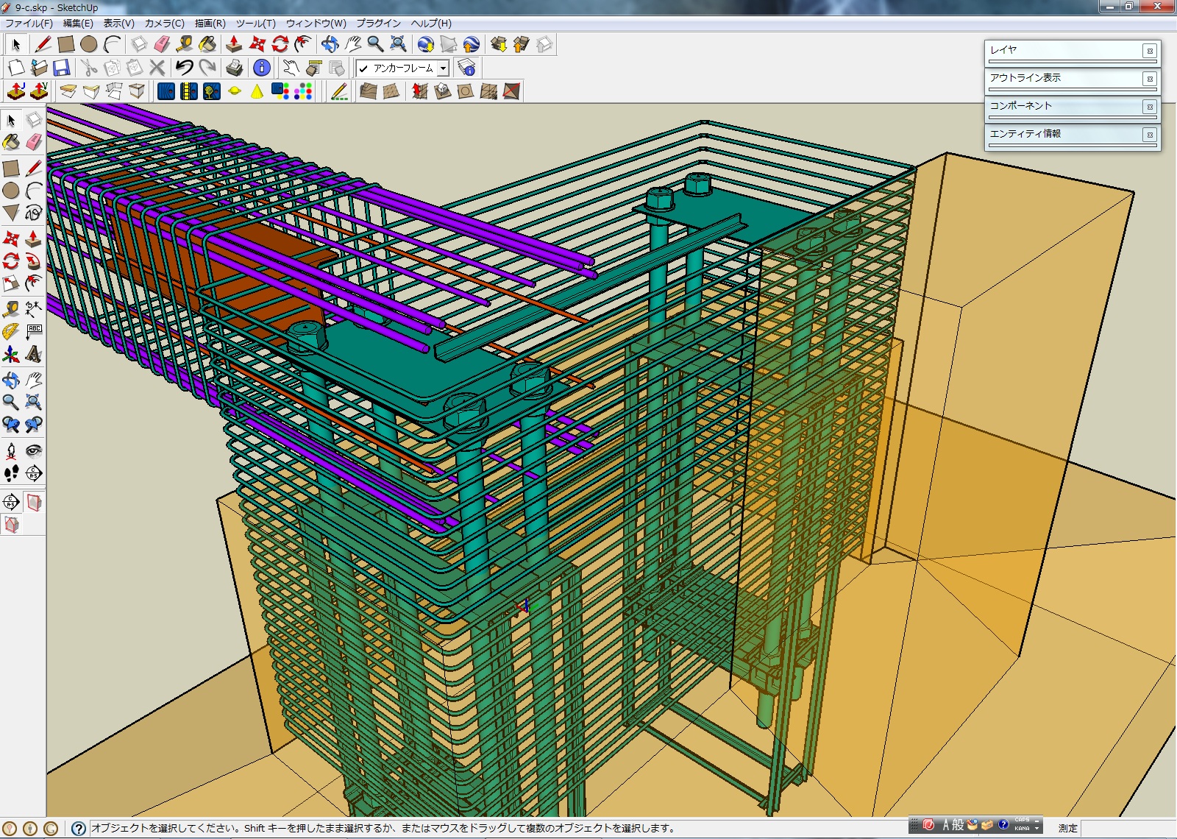Close the コンポーネント panel
The width and height of the screenshot is (1177, 839).
(x=1149, y=107)
